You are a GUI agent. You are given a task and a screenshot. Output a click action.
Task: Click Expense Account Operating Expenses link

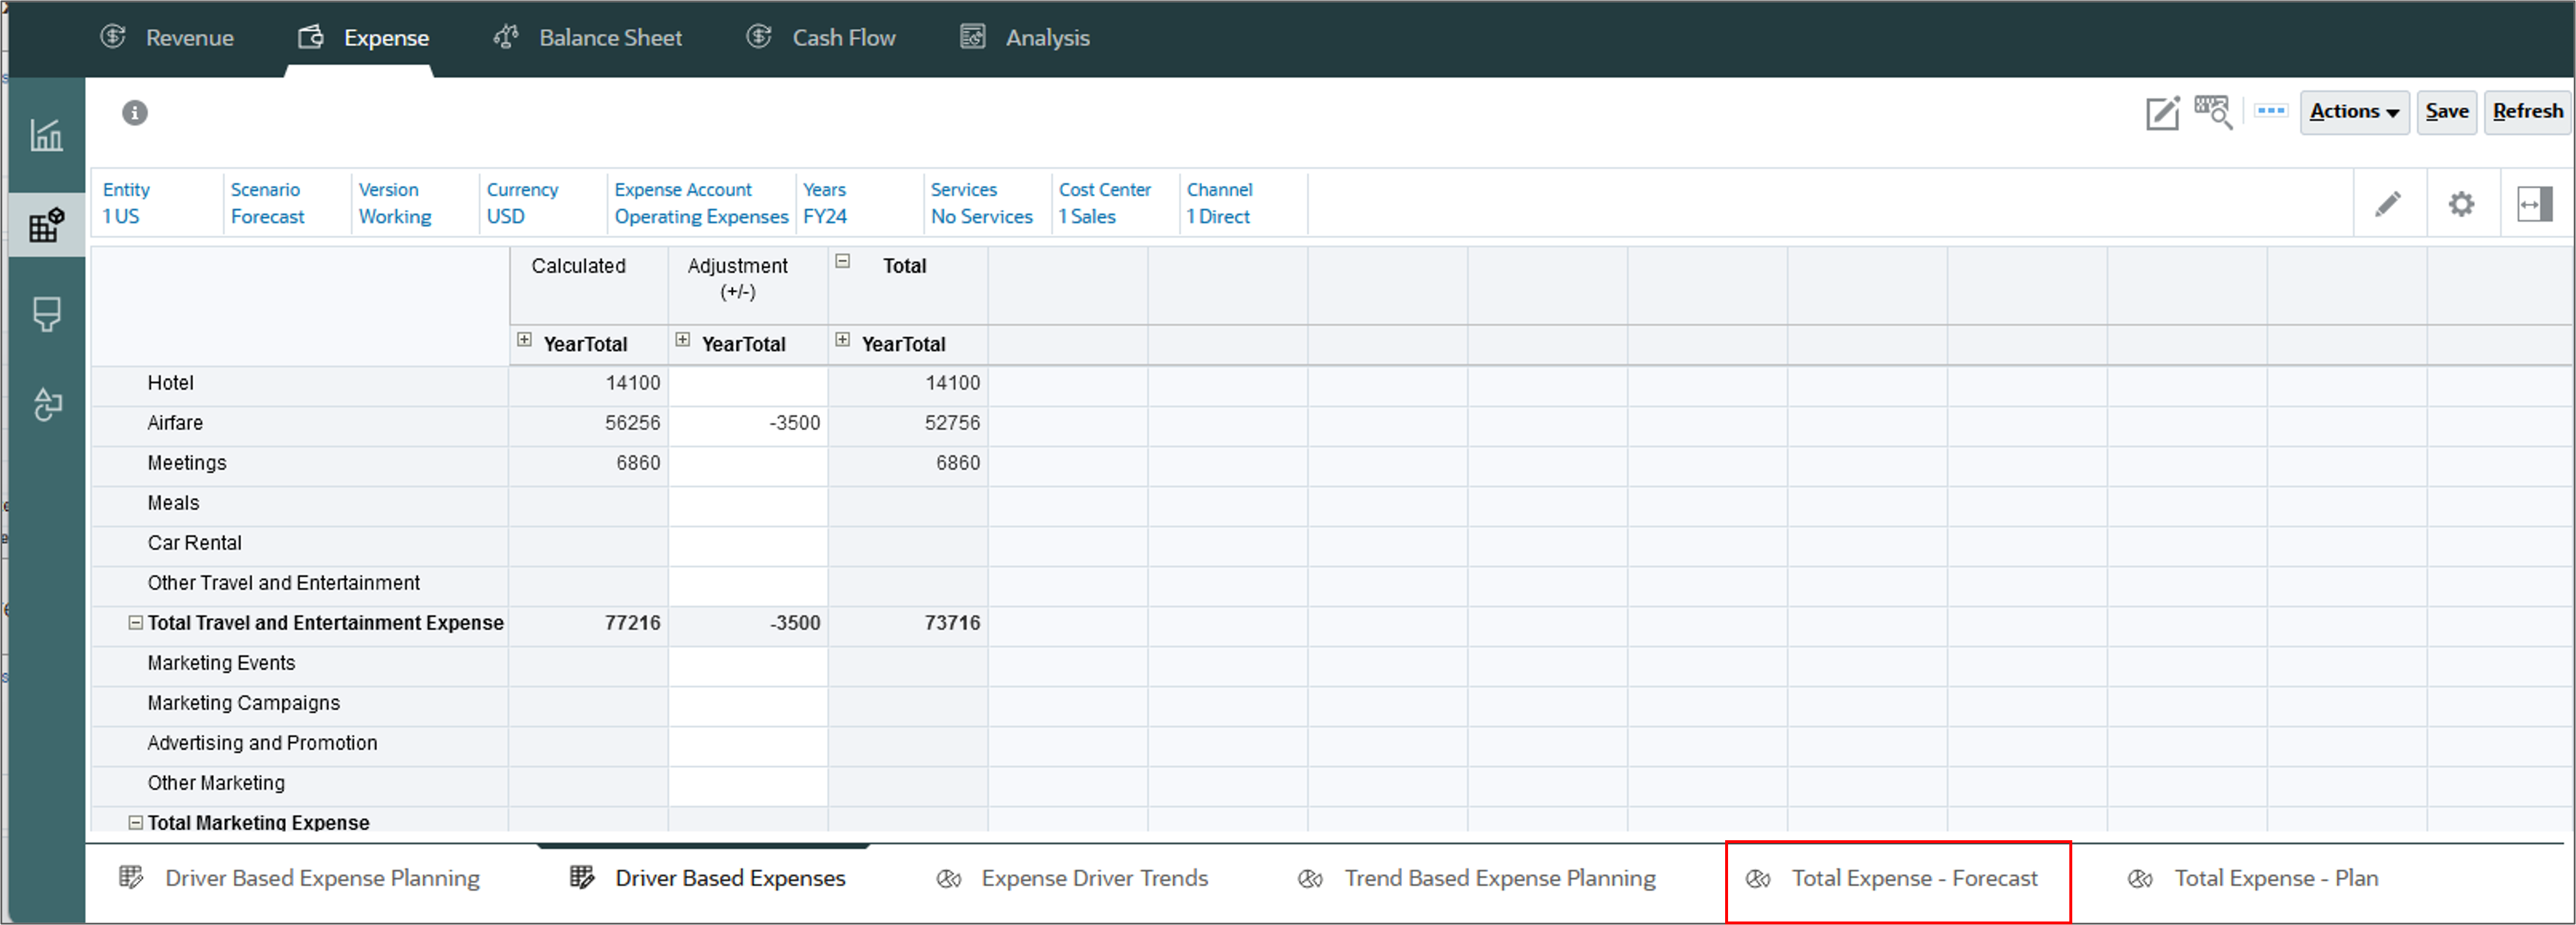point(701,203)
